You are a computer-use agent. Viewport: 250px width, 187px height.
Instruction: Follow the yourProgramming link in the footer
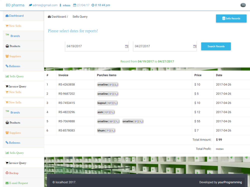[230, 182]
